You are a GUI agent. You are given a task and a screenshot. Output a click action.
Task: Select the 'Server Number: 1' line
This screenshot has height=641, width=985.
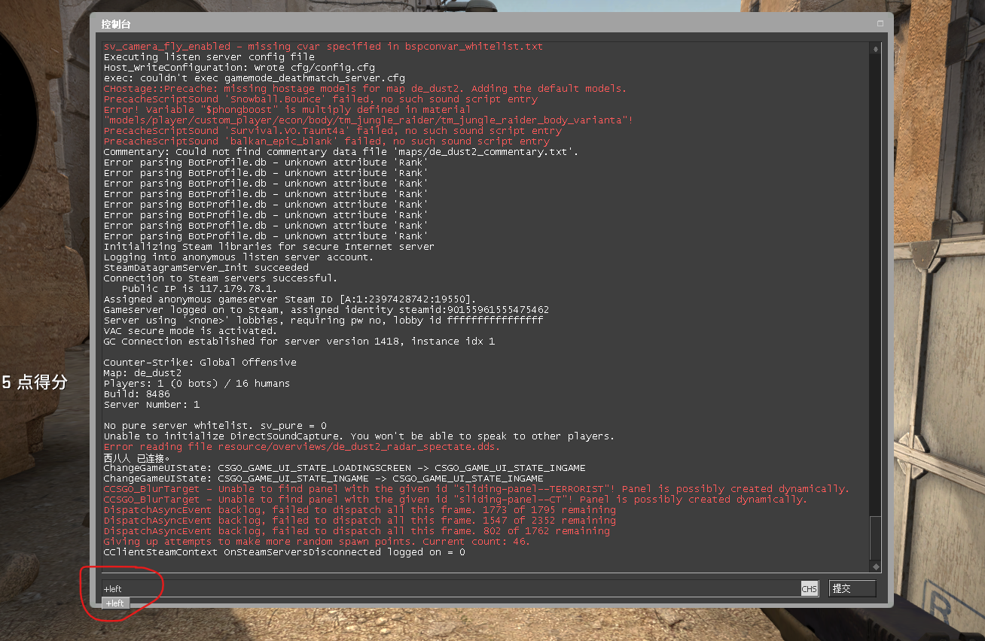[151, 405]
